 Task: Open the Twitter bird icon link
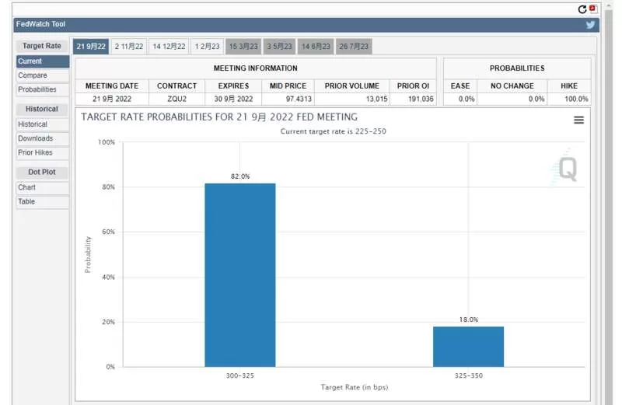point(590,25)
